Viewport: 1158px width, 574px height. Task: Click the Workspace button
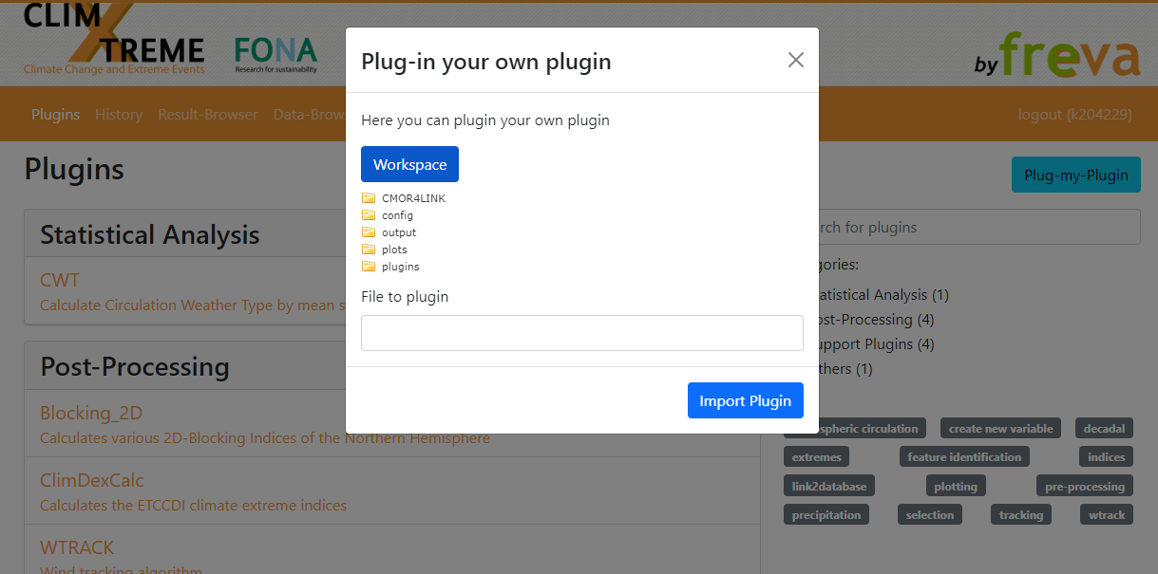[x=409, y=164]
